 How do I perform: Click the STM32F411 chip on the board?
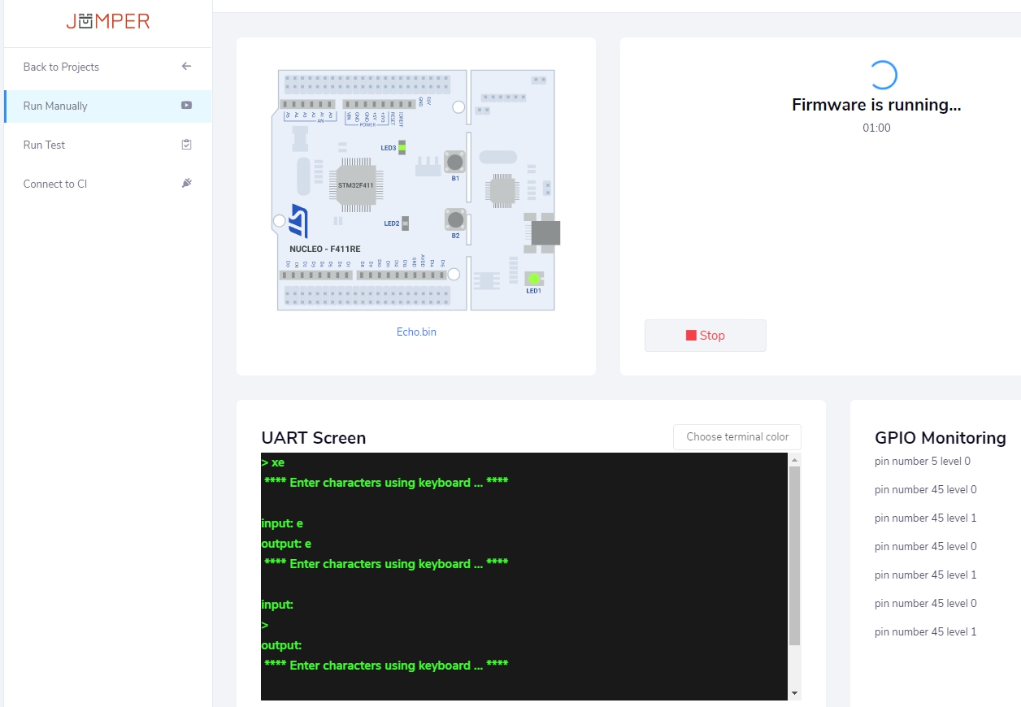coord(356,185)
